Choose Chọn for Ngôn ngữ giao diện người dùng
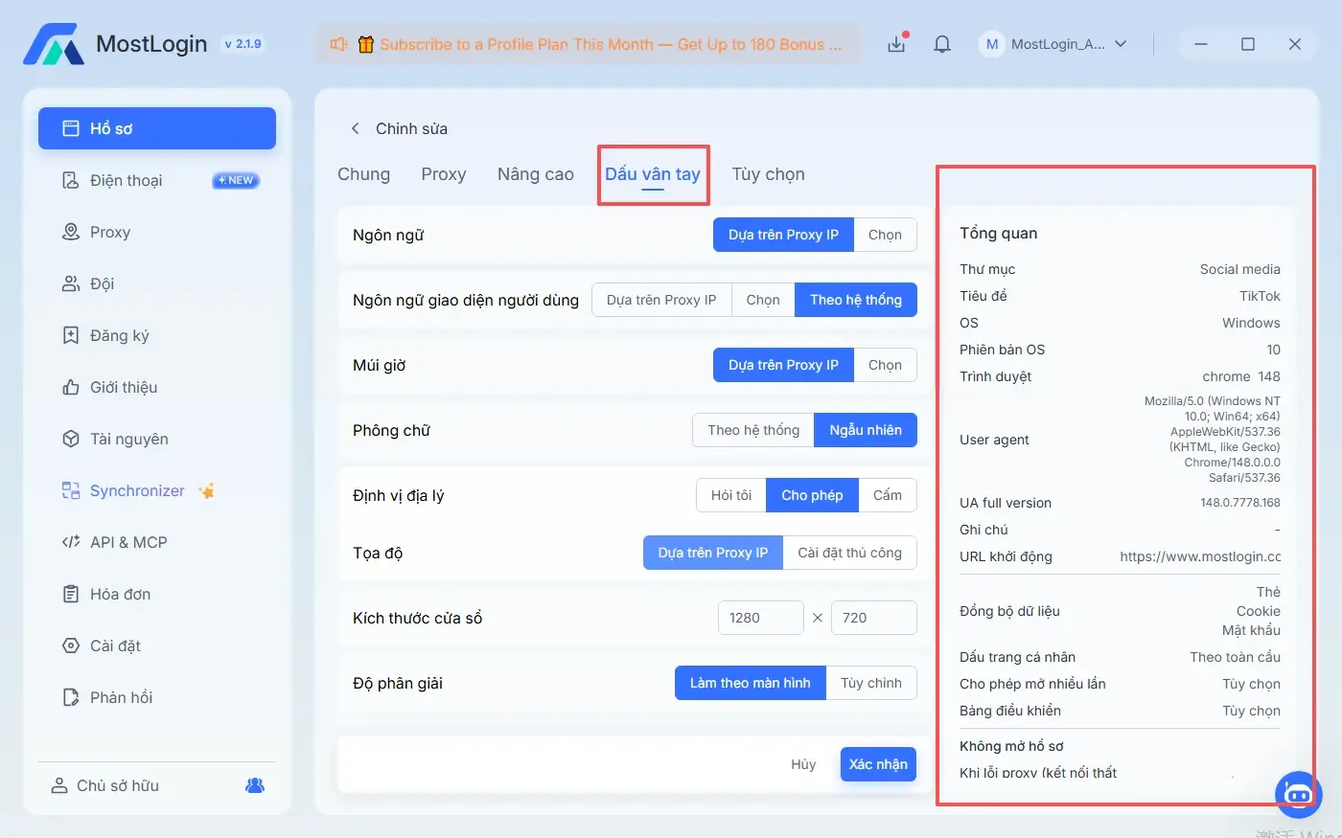The width and height of the screenshot is (1342, 838). coord(763,300)
